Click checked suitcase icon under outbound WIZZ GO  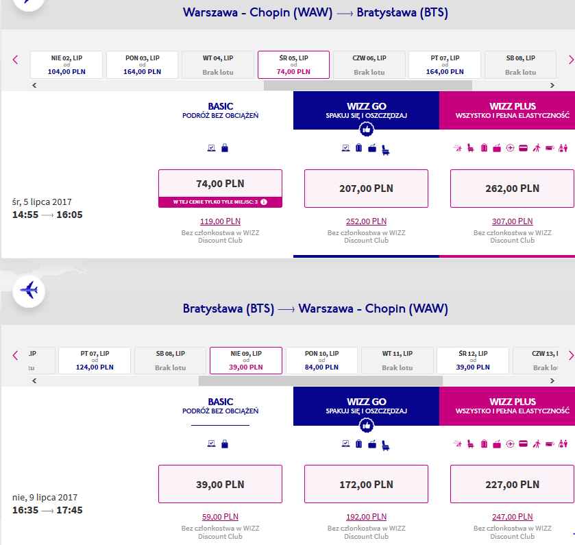pyautogui.click(x=358, y=148)
